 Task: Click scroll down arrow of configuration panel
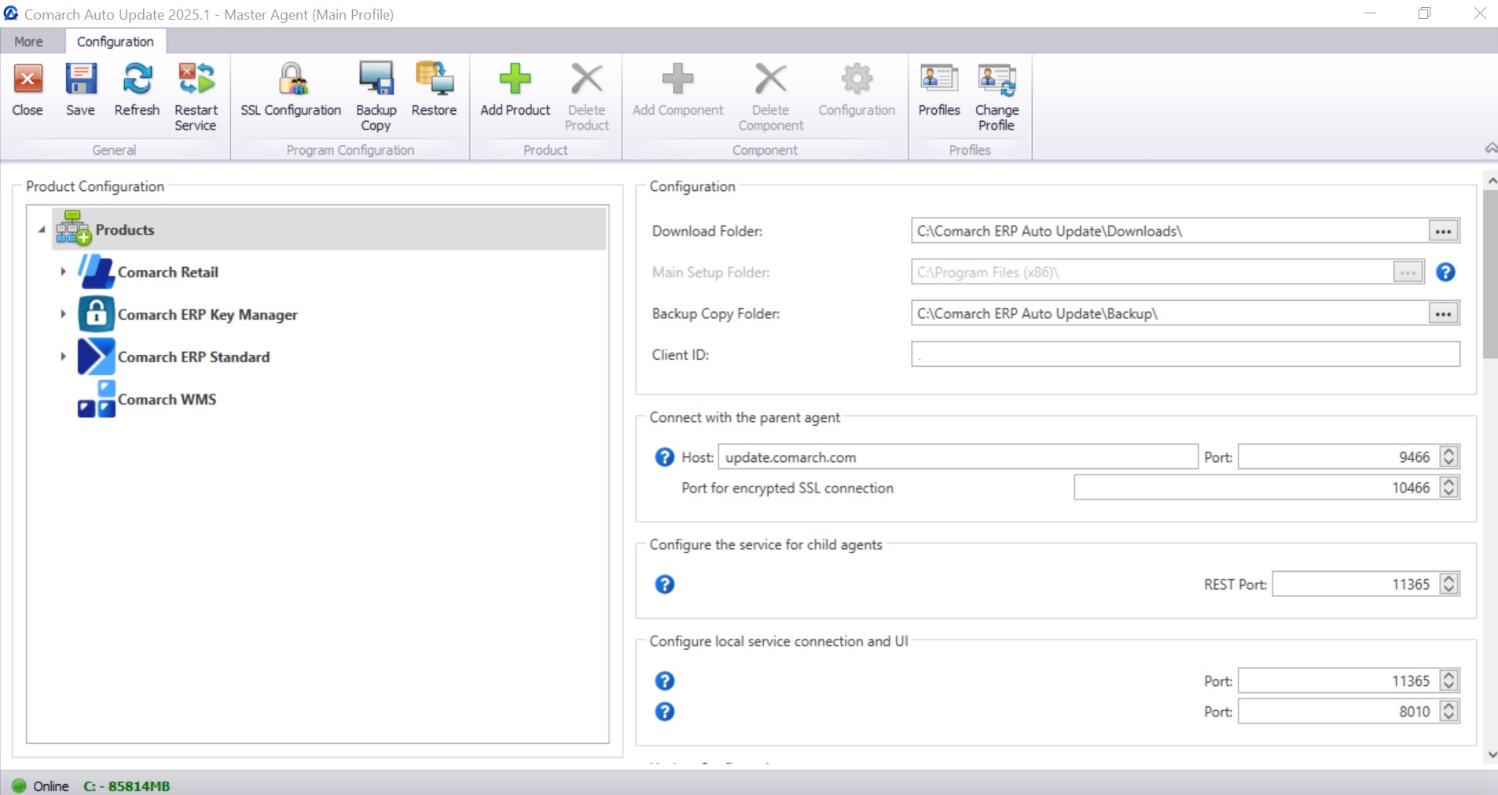tap(1491, 755)
